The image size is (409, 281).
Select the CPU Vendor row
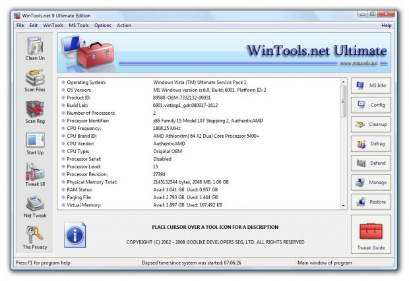pos(199,144)
